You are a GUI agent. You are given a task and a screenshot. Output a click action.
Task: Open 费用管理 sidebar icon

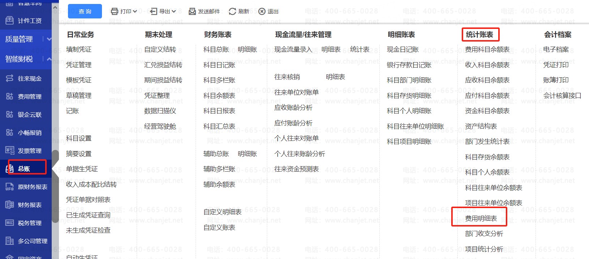click(x=10, y=96)
